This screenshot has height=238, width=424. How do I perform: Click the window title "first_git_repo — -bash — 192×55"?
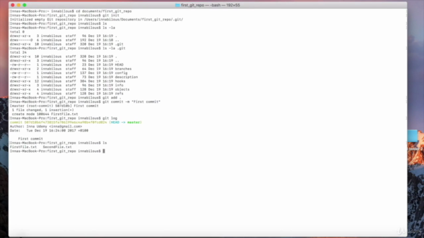(210, 5)
